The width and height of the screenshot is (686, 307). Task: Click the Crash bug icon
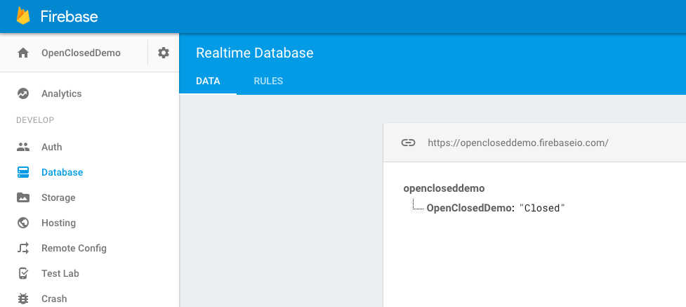(22, 299)
